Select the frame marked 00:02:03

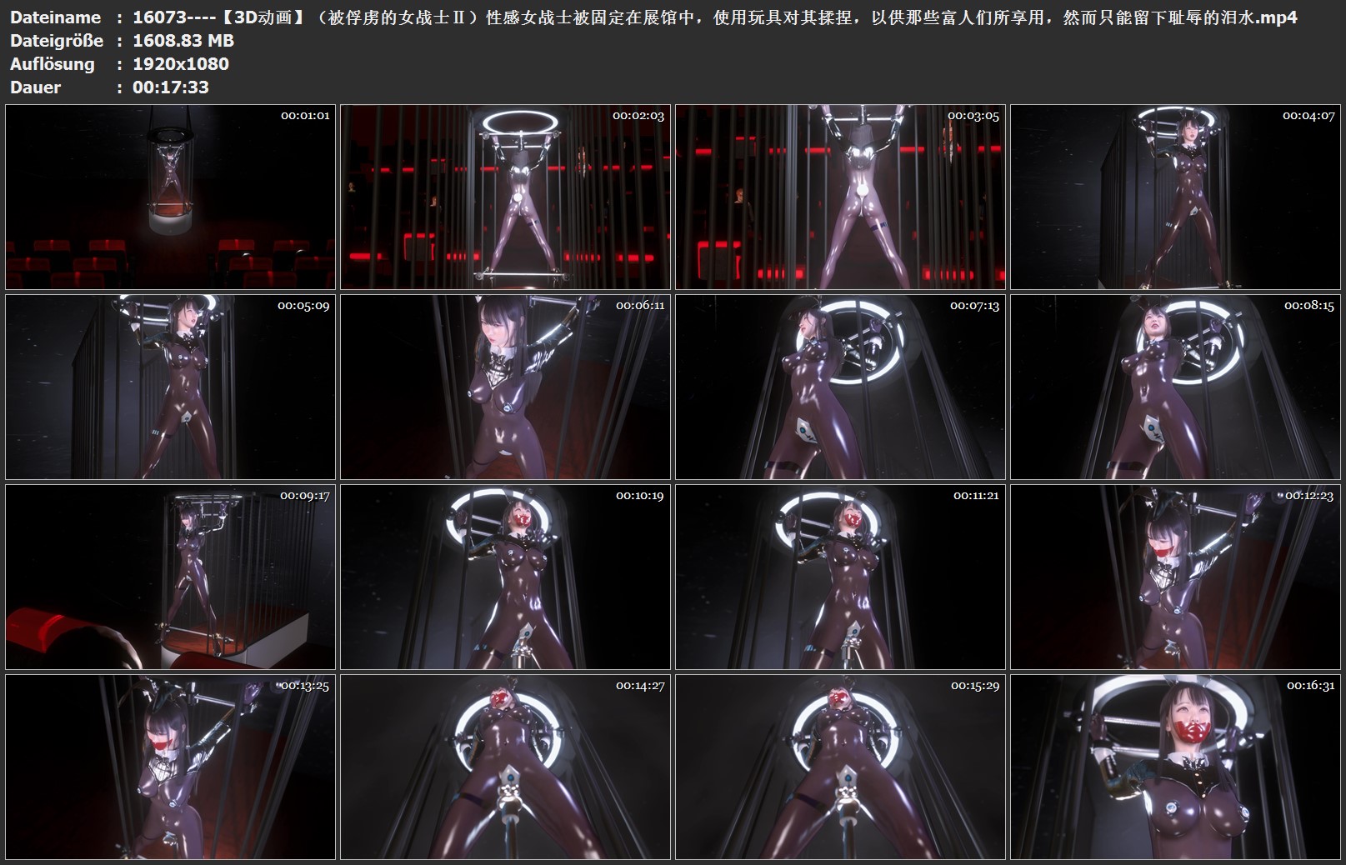[x=505, y=197]
